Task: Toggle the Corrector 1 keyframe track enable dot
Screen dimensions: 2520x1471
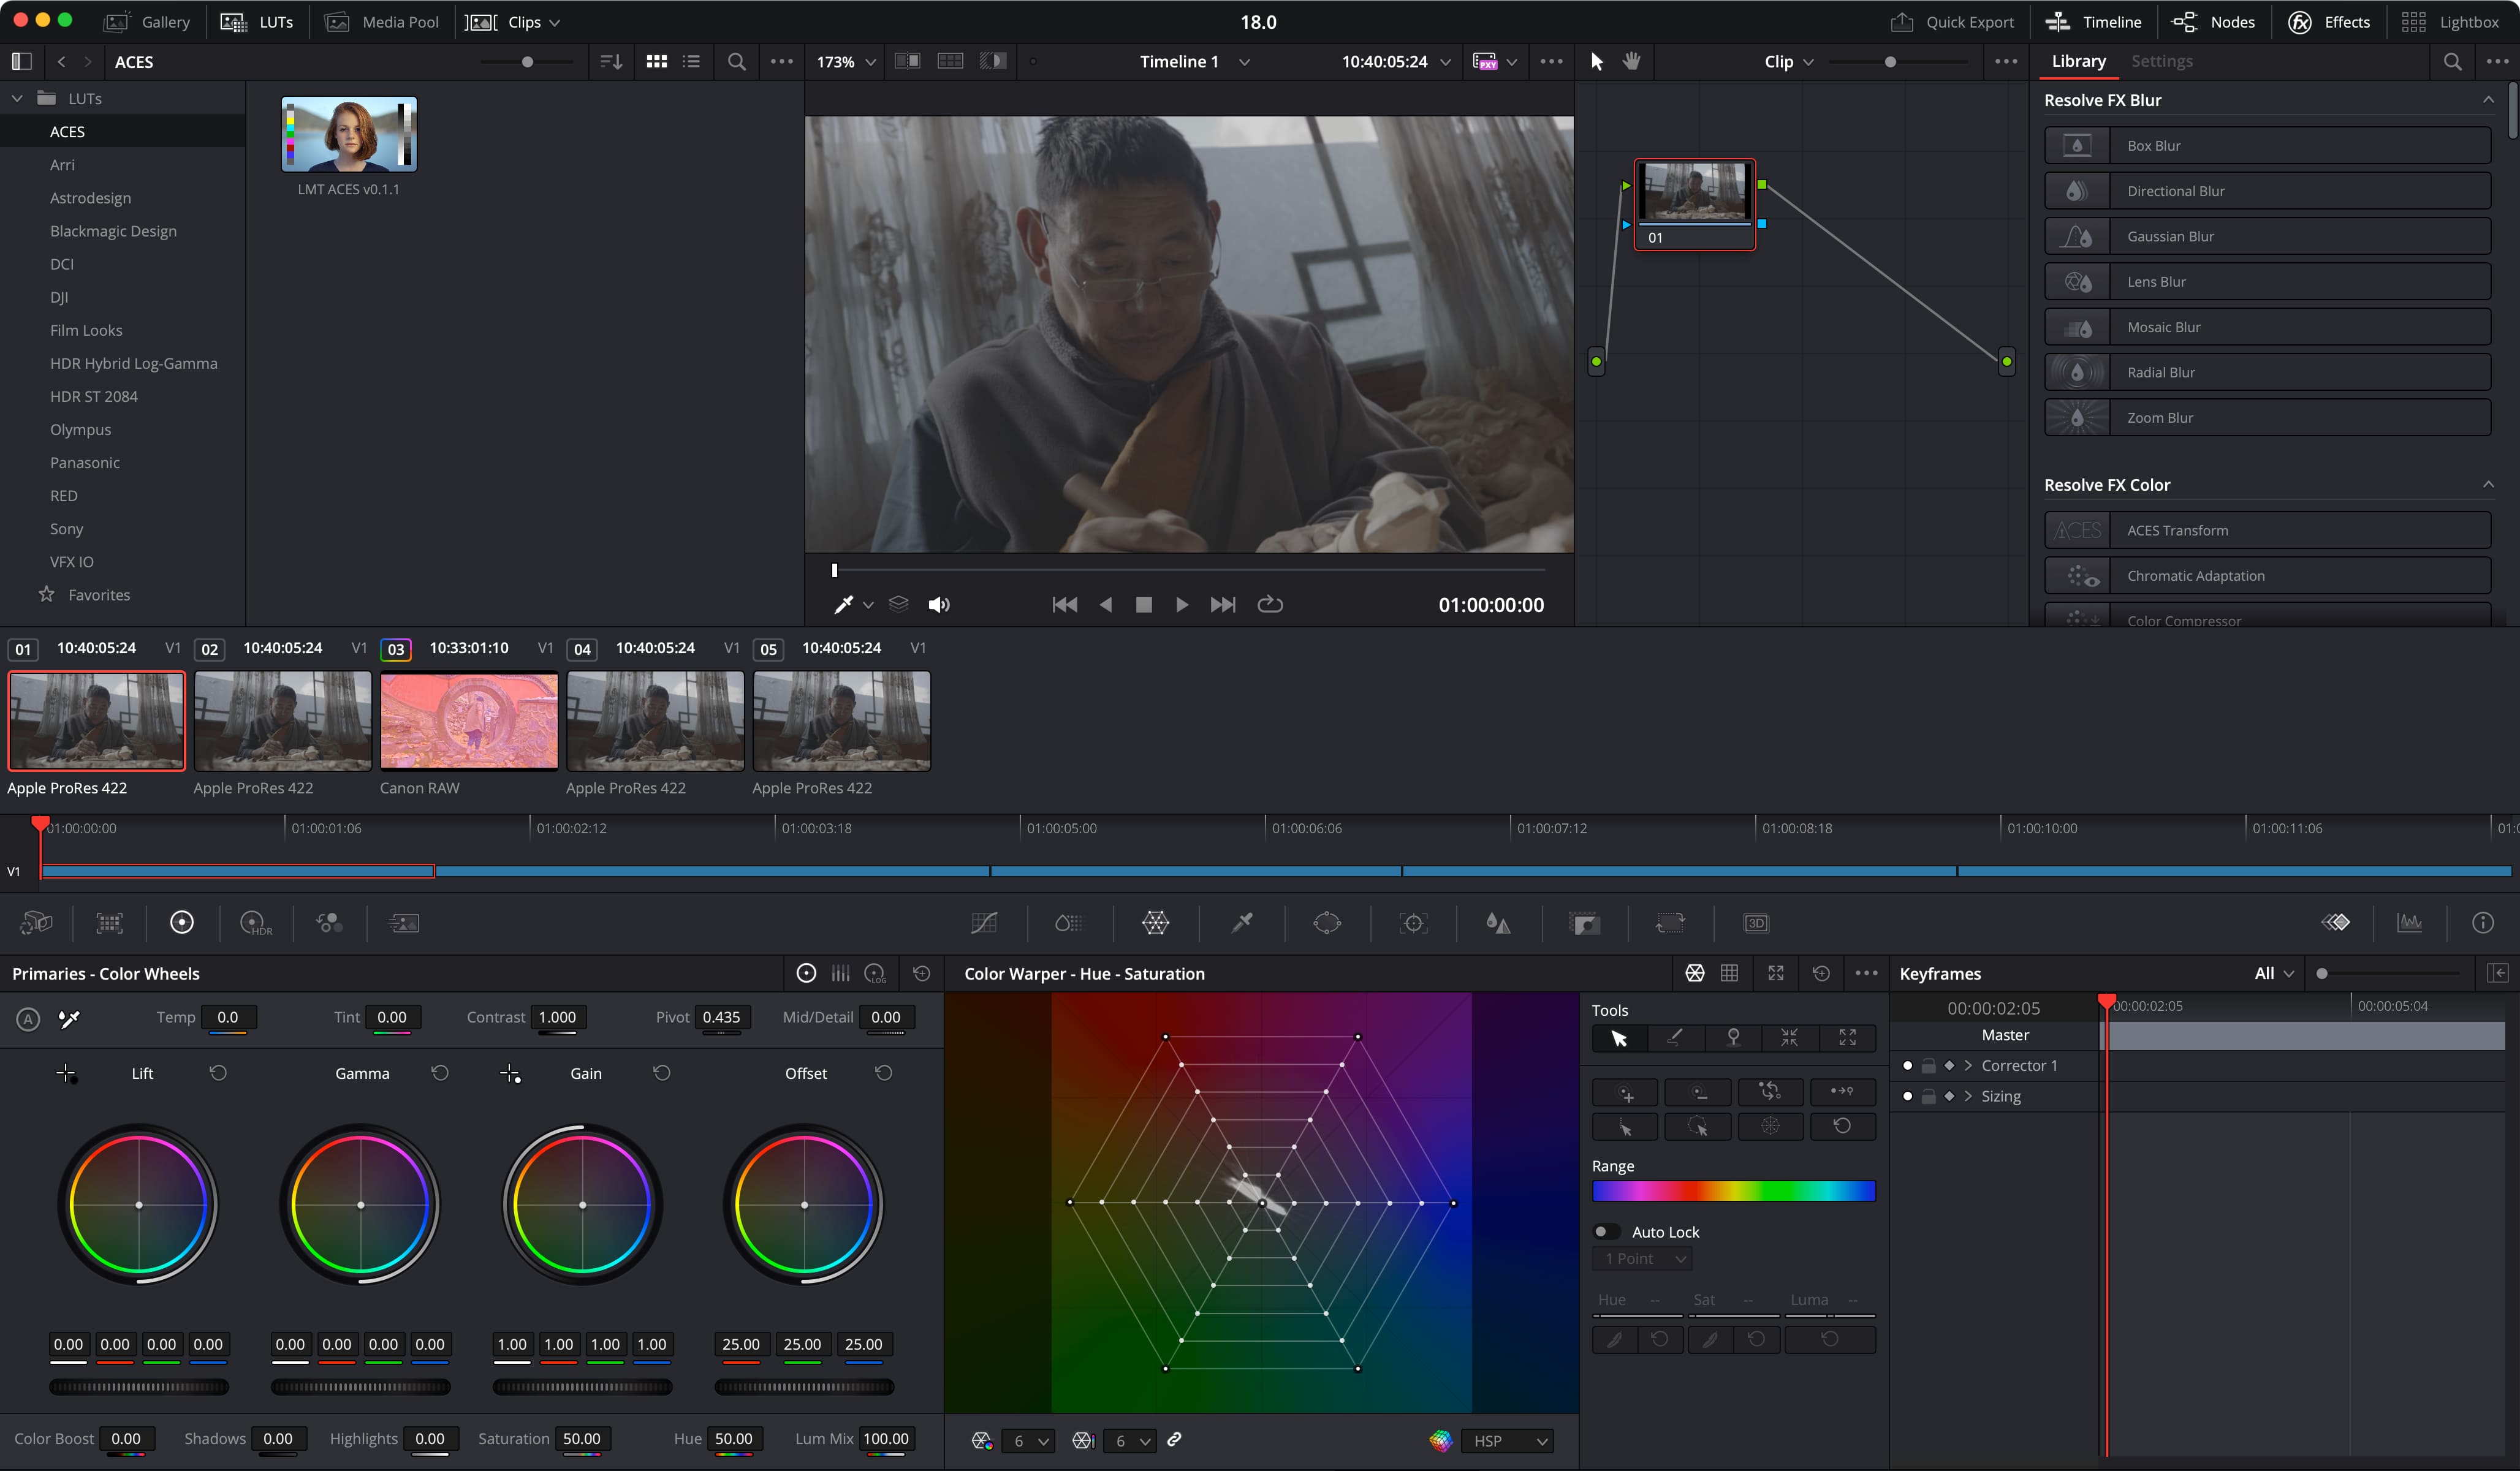Action: 1908,1065
